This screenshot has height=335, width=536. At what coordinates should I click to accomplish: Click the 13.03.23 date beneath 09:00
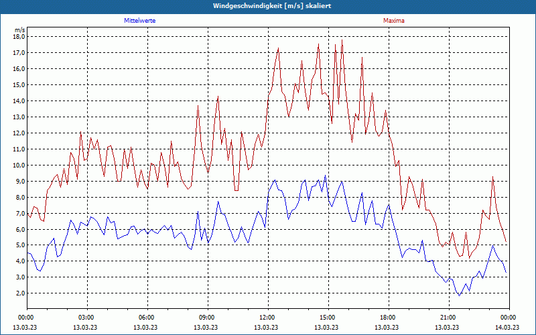(206, 327)
